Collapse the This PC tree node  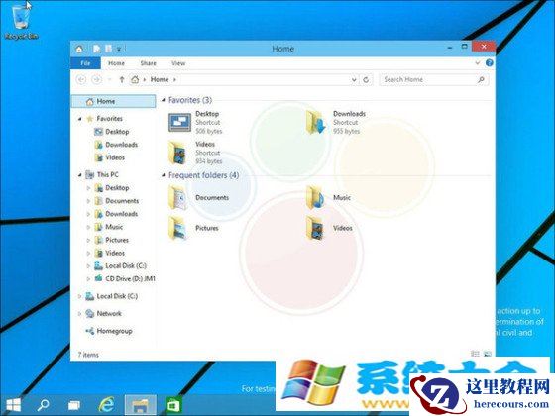click(x=79, y=174)
